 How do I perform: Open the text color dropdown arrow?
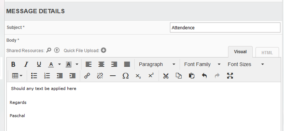click(60, 64)
